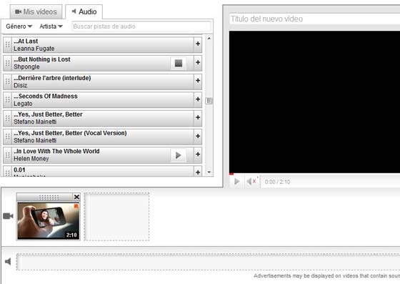Select the Audio tab
The image size is (400, 284).
click(x=84, y=11)
